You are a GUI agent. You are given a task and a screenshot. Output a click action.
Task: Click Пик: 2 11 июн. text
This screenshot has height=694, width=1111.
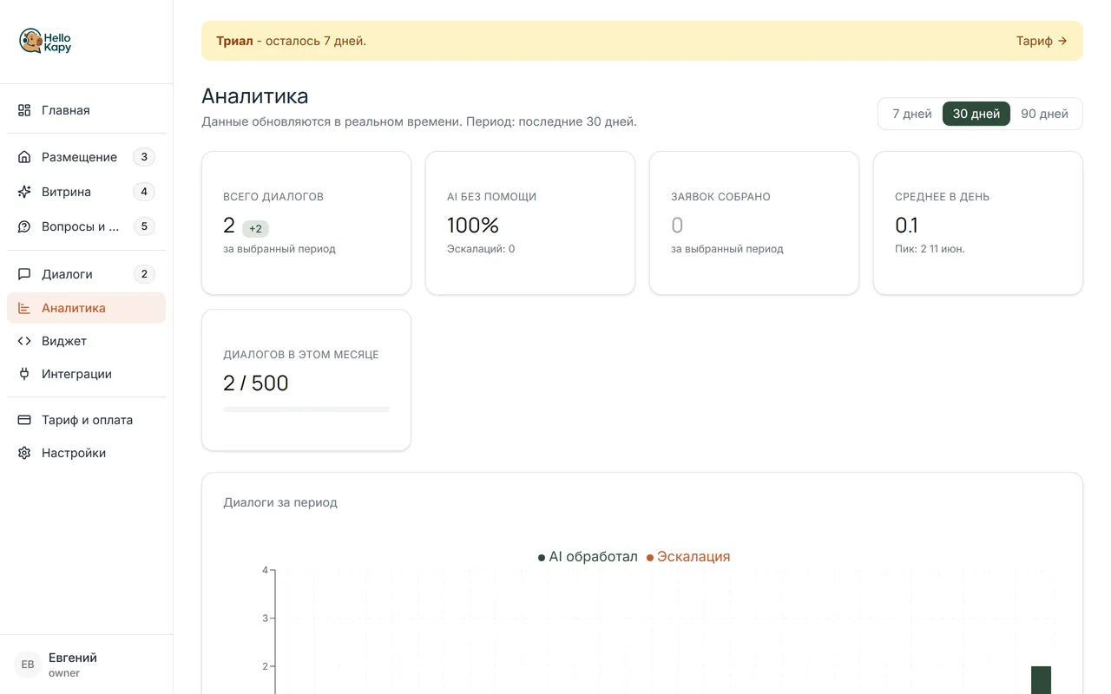pos(930,249)
